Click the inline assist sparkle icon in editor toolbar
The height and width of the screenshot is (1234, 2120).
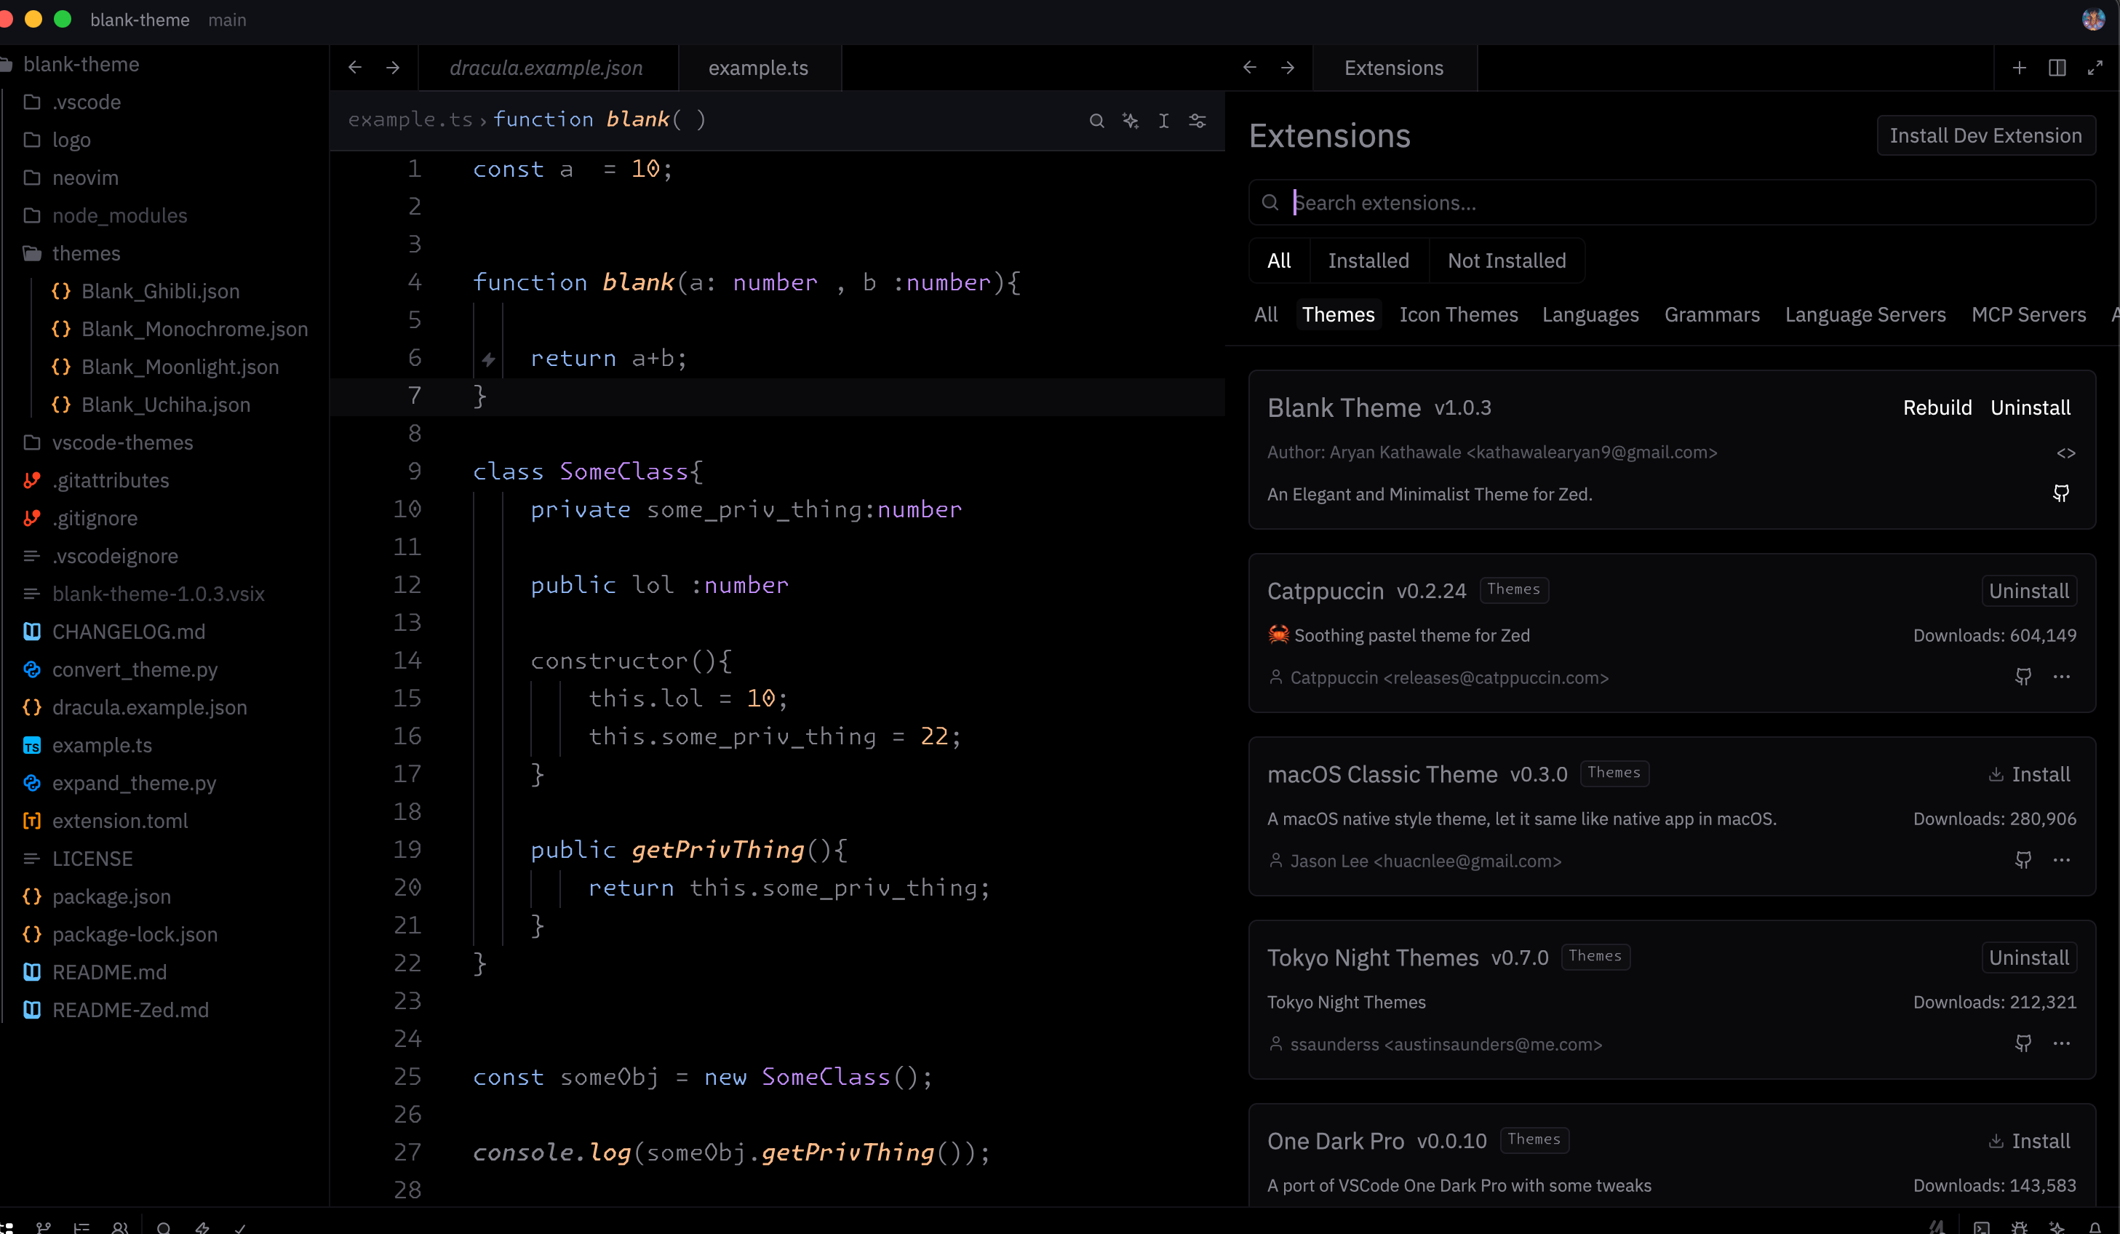[1130, 120]
